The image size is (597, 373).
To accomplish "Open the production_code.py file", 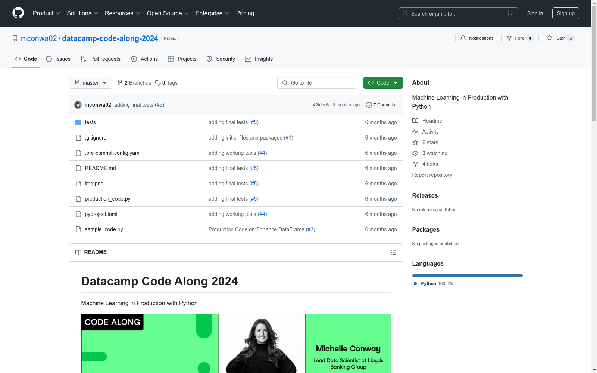I will 107,199.
